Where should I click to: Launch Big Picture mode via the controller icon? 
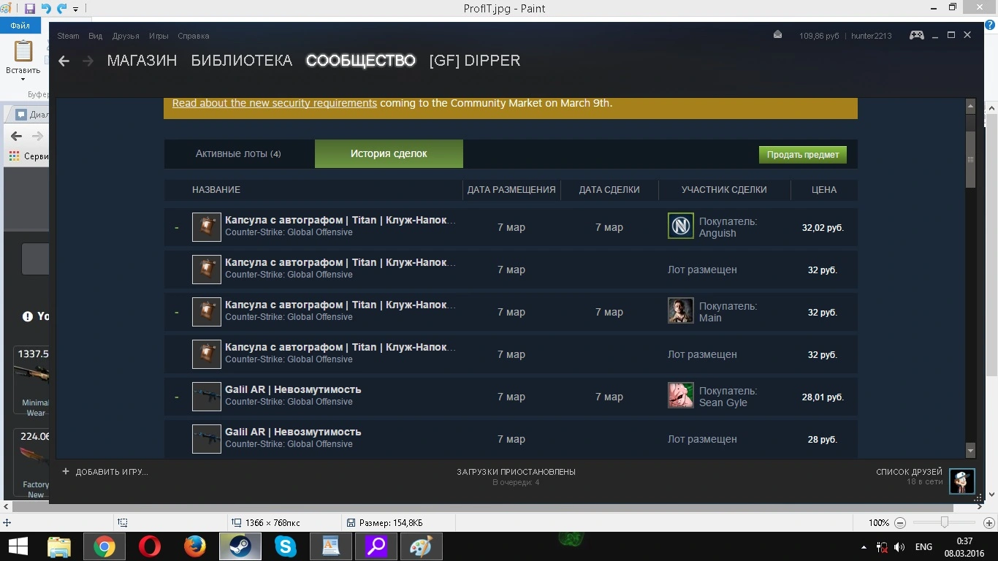pyautogui.click(x=916, y=35)
